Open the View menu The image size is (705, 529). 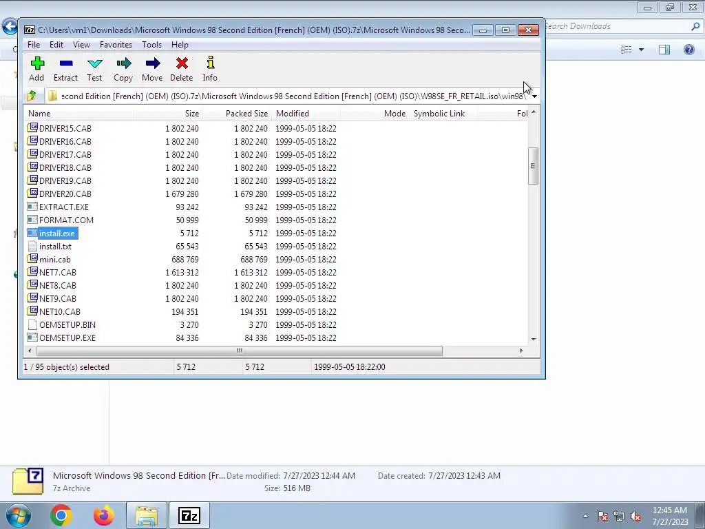point(81,45)
